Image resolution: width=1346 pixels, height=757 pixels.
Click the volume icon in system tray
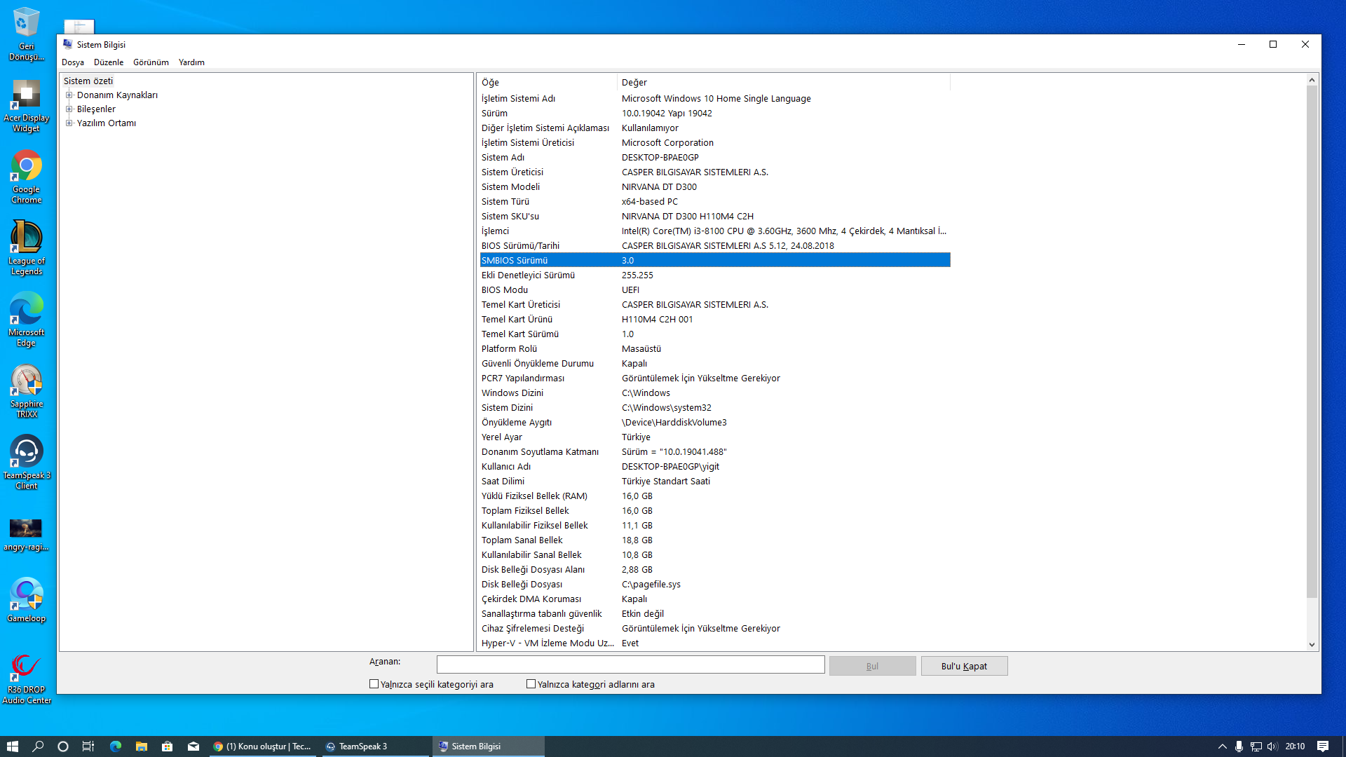coord(1272,746)
